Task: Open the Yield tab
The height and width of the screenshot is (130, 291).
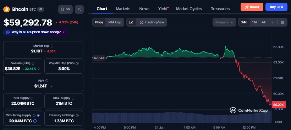Action: point(163,9)
